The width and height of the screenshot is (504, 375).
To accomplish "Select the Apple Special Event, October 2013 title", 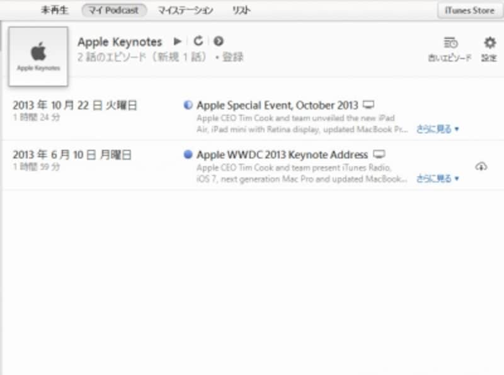I will pos(277,105).
